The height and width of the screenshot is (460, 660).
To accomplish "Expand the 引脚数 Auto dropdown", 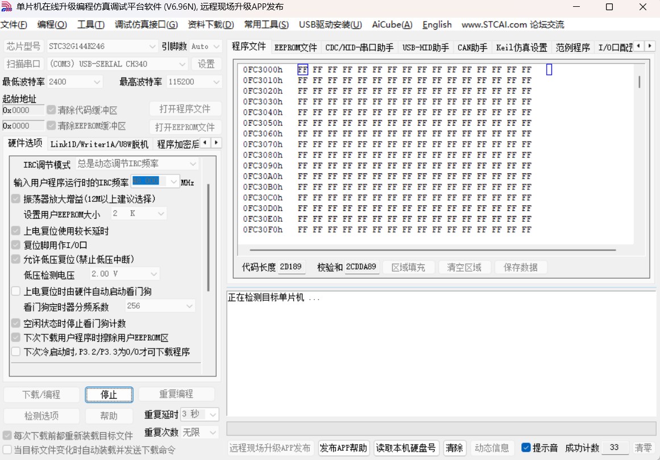I will tap(217, 46).
